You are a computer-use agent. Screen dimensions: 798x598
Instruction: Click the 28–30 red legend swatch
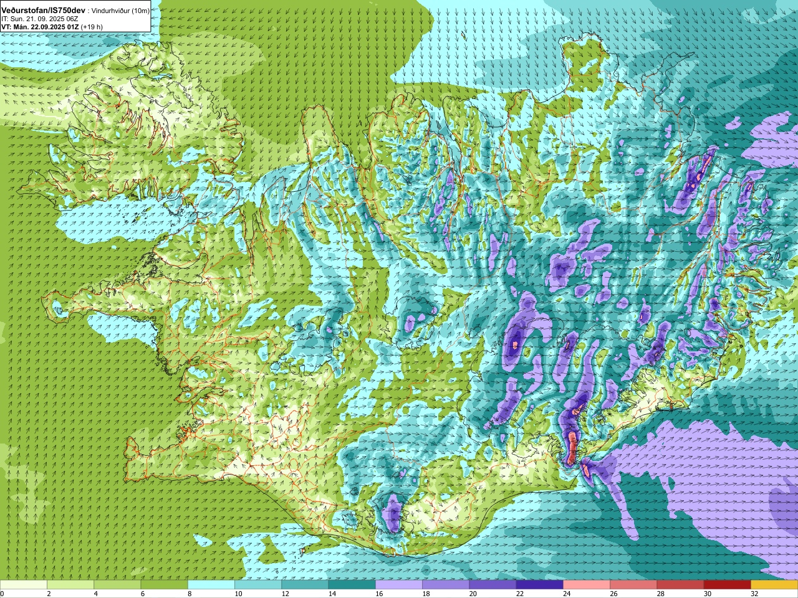pyautogui.click(x=680, y=584)
